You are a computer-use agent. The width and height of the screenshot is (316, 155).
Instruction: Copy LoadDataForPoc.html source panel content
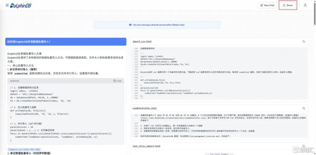(x=304, y=108)
